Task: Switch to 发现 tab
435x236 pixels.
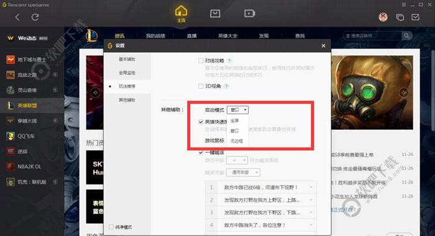Action: [264, 36]
